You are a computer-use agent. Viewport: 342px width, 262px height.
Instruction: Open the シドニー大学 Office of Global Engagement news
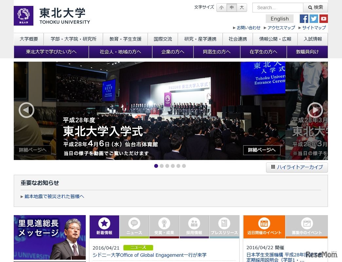click(x=150, y=255)
